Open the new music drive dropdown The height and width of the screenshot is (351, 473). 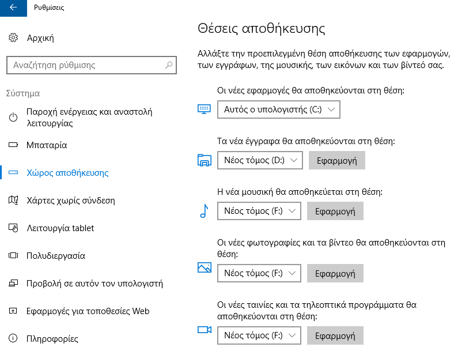coord(259,212)
